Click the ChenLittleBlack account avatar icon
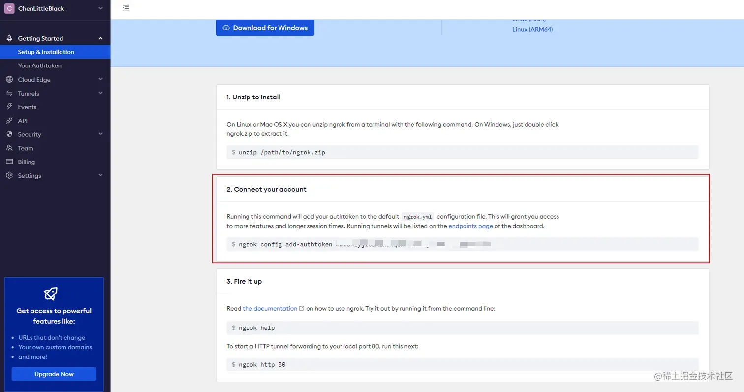The height and width of the screenshot is (392, 744). (x=9, y=8)
